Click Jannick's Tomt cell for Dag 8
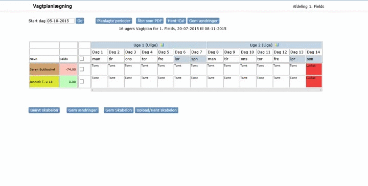 (x=215, y=81)
